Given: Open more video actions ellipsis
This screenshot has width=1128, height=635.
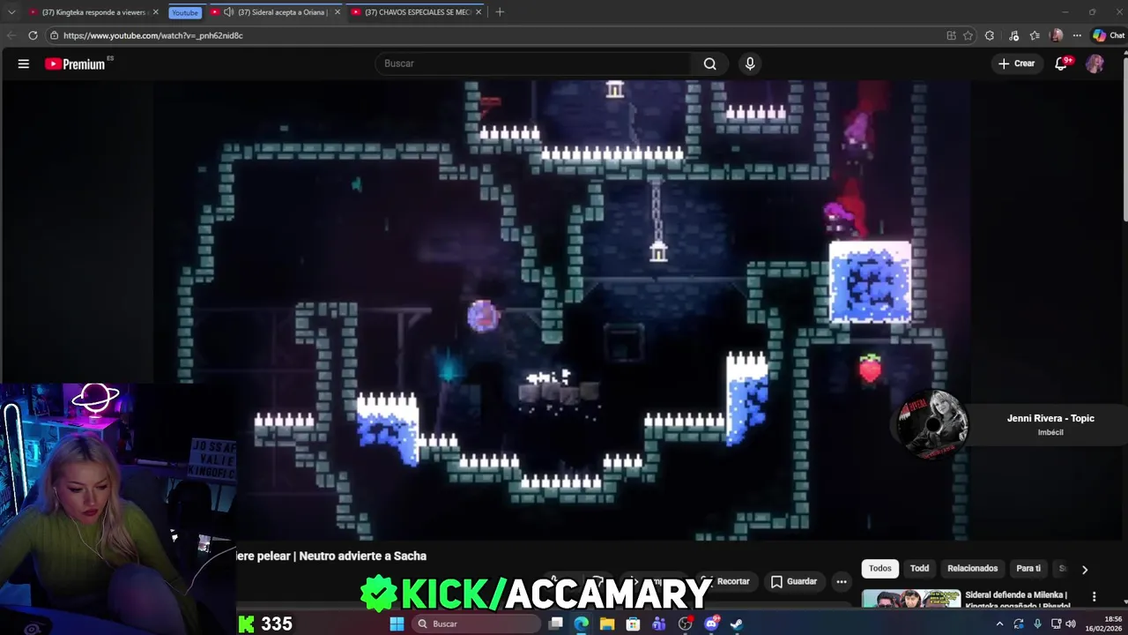Looking at the screenshot, I should tap(842, 581).
